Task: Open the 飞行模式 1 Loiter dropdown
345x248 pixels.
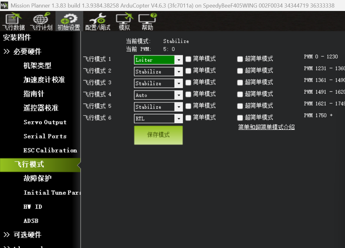Action: tap(159, 60)
